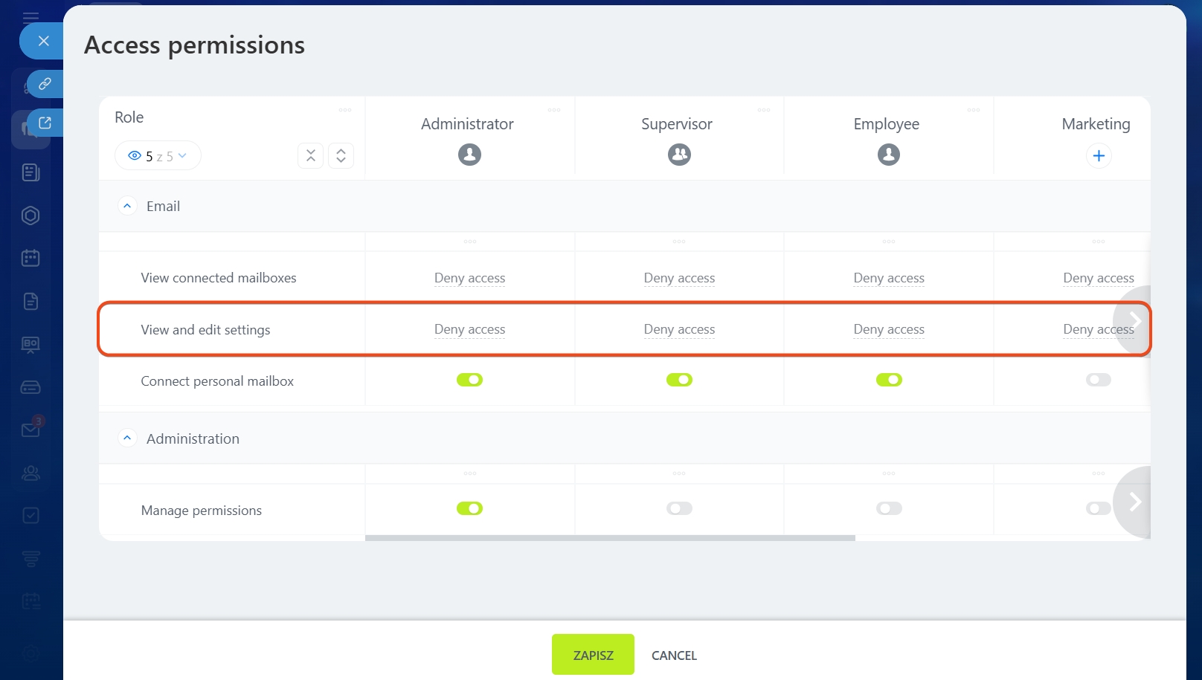1202x680 pixels.
Task: Click the ZAPISZ save button
Action: (593, 655)
